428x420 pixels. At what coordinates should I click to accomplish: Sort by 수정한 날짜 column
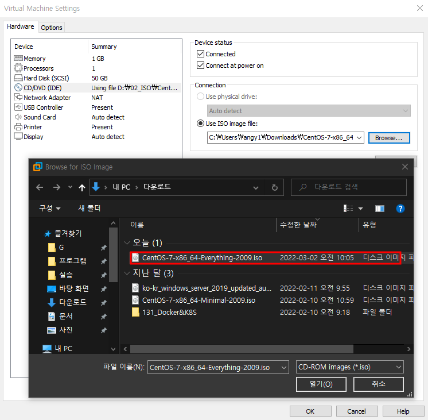point(298,225)
